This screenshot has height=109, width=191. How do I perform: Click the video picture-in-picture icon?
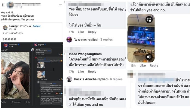149,20
